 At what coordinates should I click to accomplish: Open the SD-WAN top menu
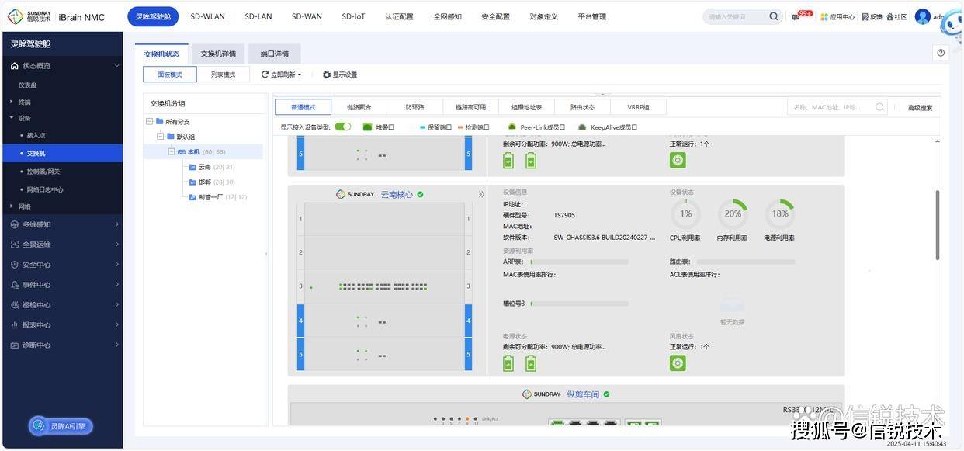pos(307,16)
